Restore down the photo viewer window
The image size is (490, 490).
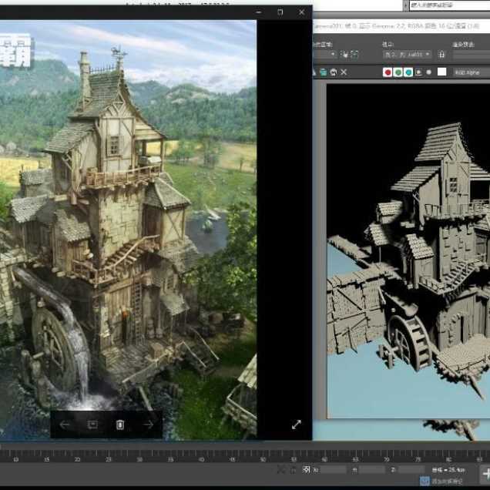point(280,12)
